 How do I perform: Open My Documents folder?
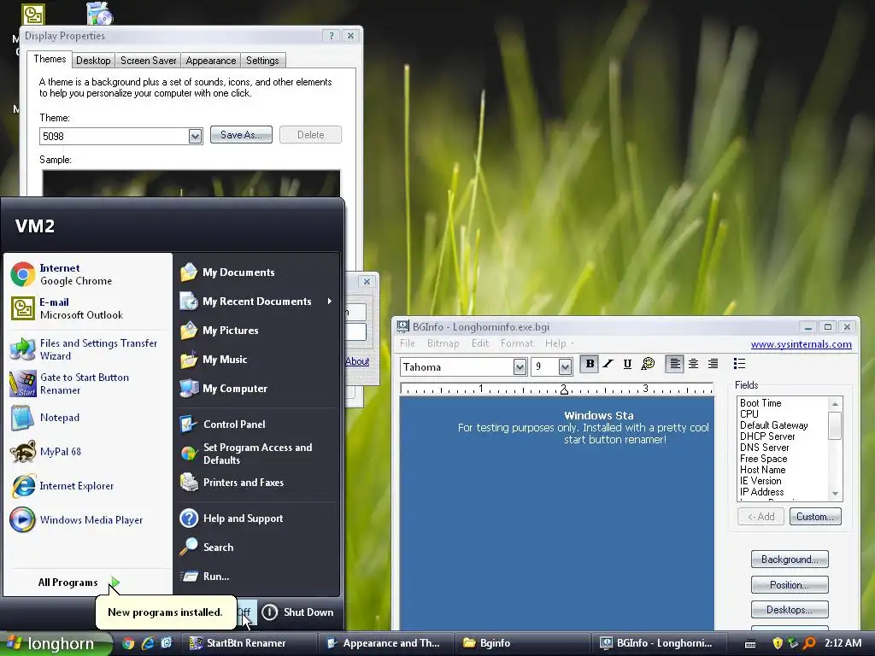[256, 272]
